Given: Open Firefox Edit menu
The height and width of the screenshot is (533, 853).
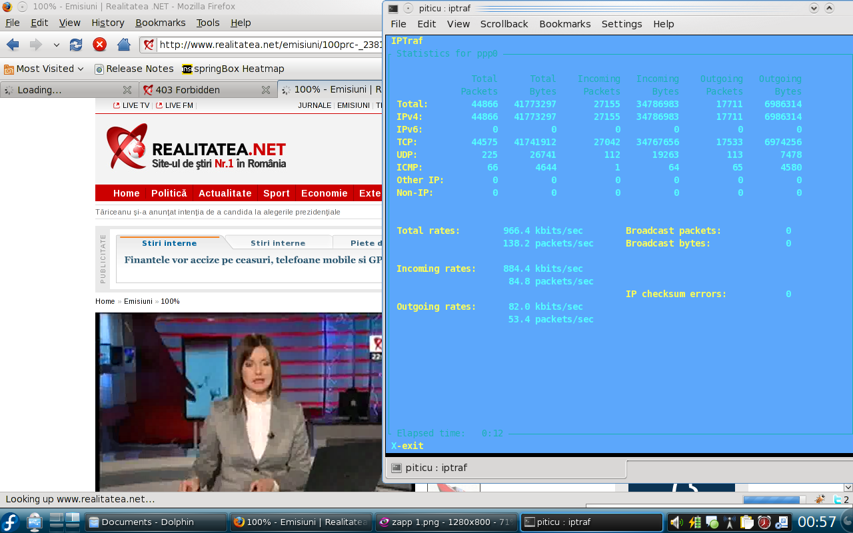Looking at the screenshot, I should 39,23.
